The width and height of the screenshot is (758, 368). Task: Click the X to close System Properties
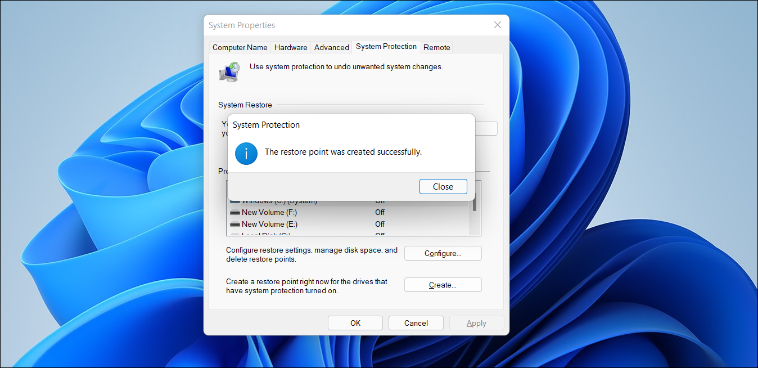click(497, 25)
